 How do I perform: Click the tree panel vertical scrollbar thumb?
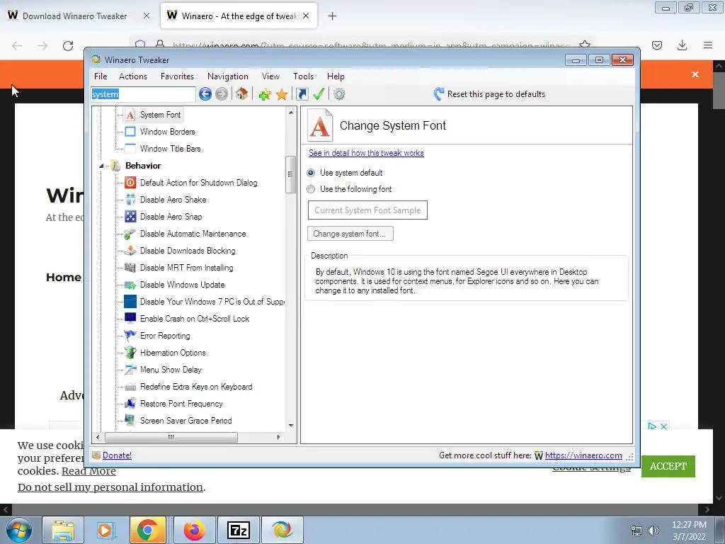290,174
